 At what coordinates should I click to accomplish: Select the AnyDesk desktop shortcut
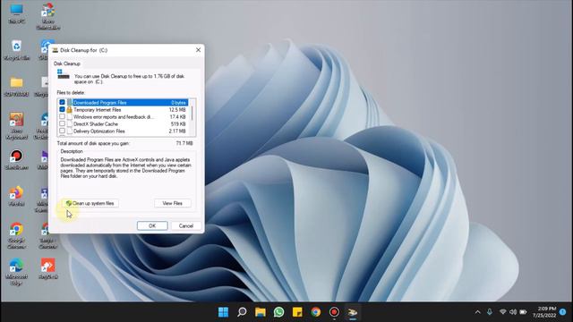click(47, 269)
